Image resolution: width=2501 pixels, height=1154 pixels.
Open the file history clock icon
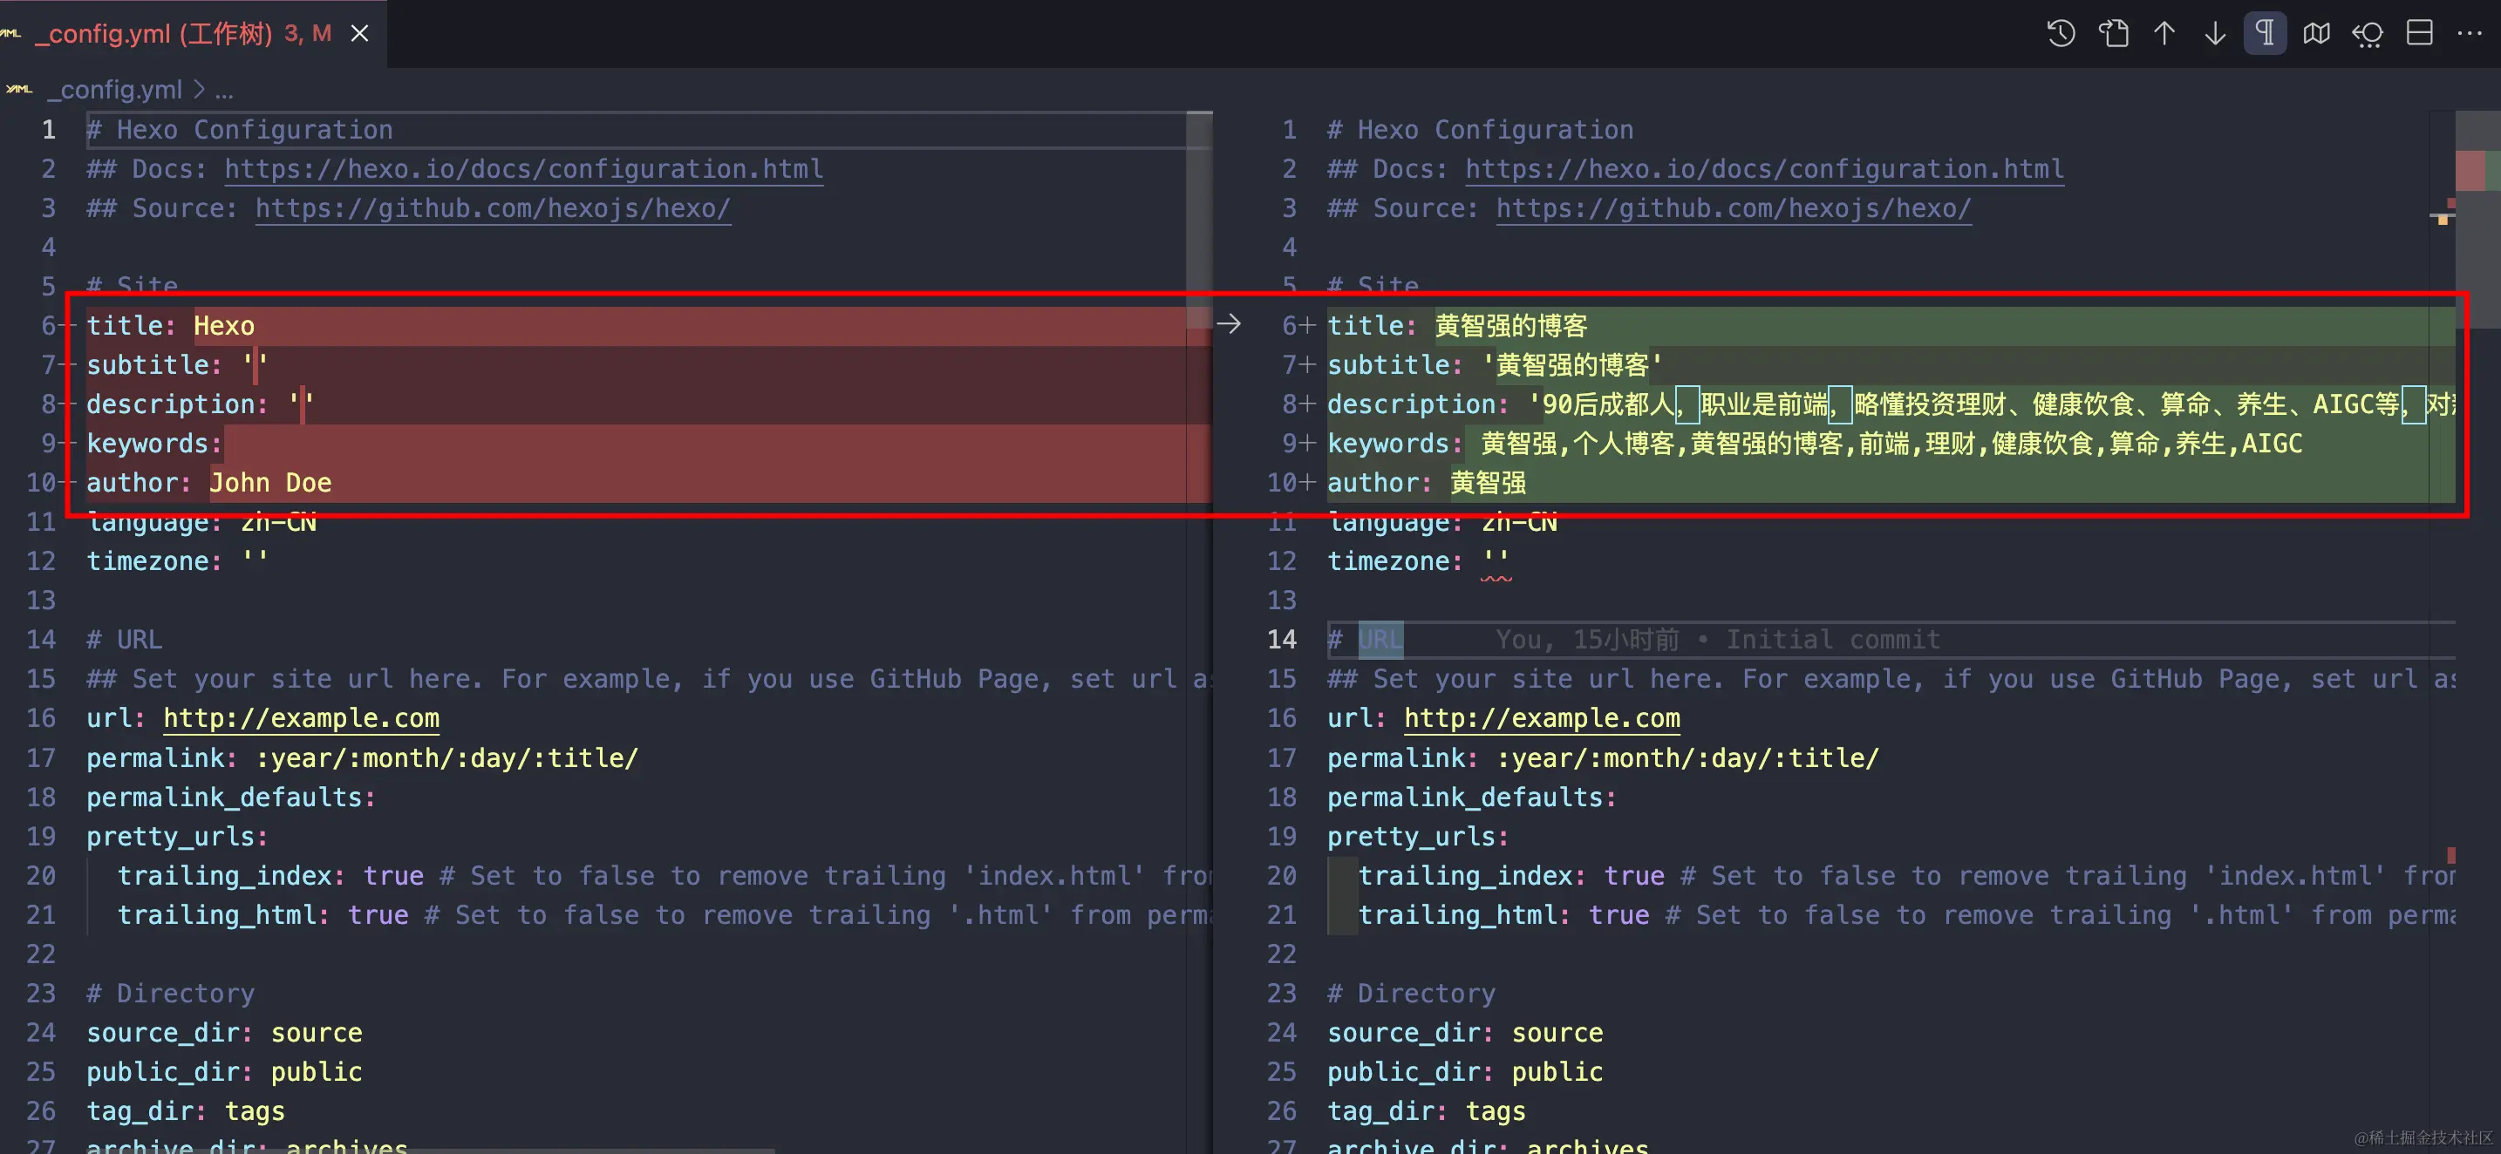pos(2061,34)
